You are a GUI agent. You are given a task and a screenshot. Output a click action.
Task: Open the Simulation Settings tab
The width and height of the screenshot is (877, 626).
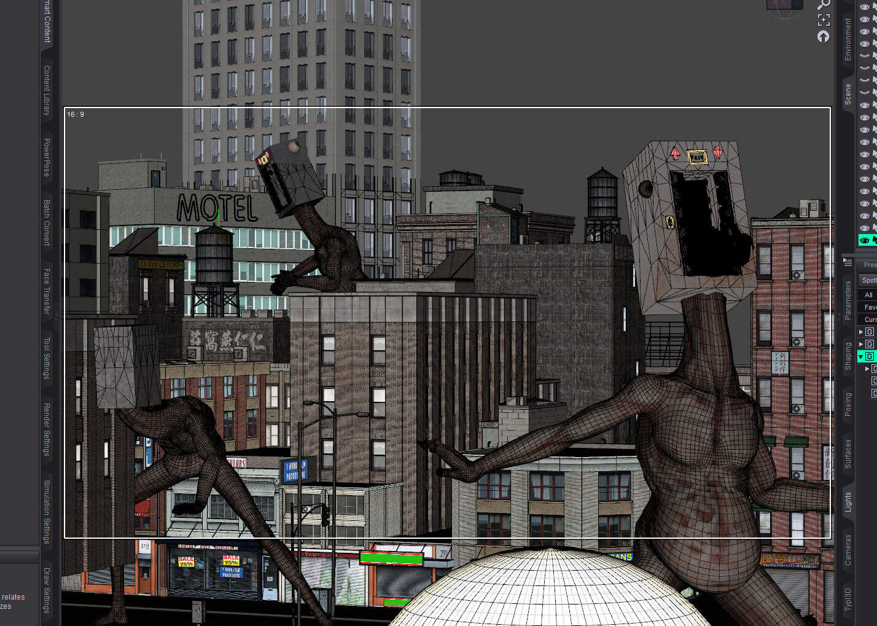click(x=47, y=512)
